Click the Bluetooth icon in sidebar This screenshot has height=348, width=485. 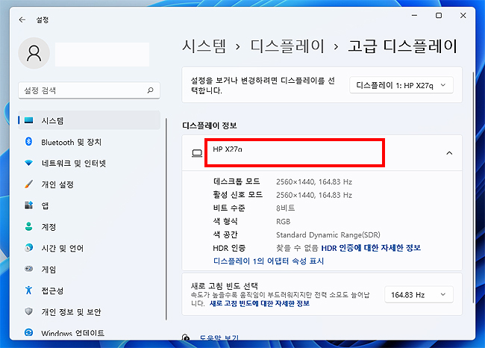pos(28,141)
